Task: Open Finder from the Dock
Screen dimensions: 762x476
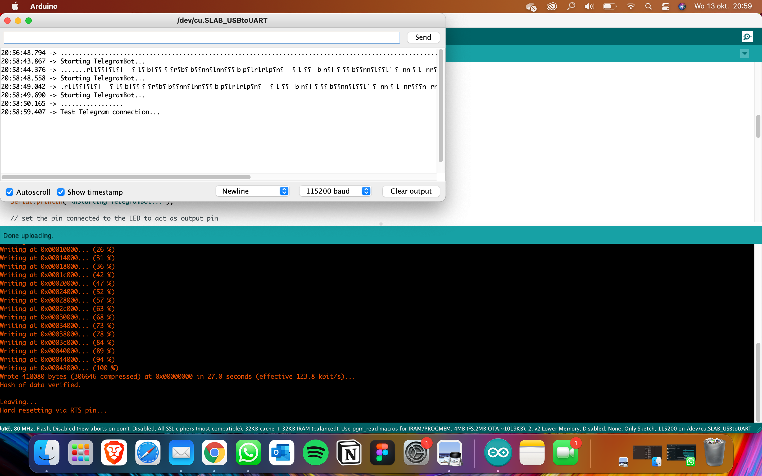Action: point(47,452)
